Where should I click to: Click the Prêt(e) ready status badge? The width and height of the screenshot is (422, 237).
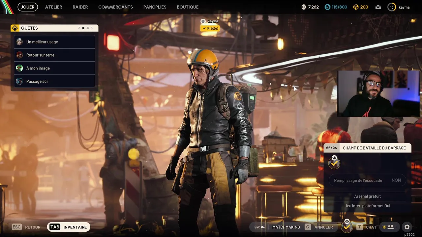(x=210, y=28)
